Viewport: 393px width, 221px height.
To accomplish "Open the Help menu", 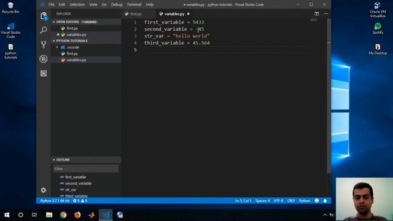I will point(150,4).
